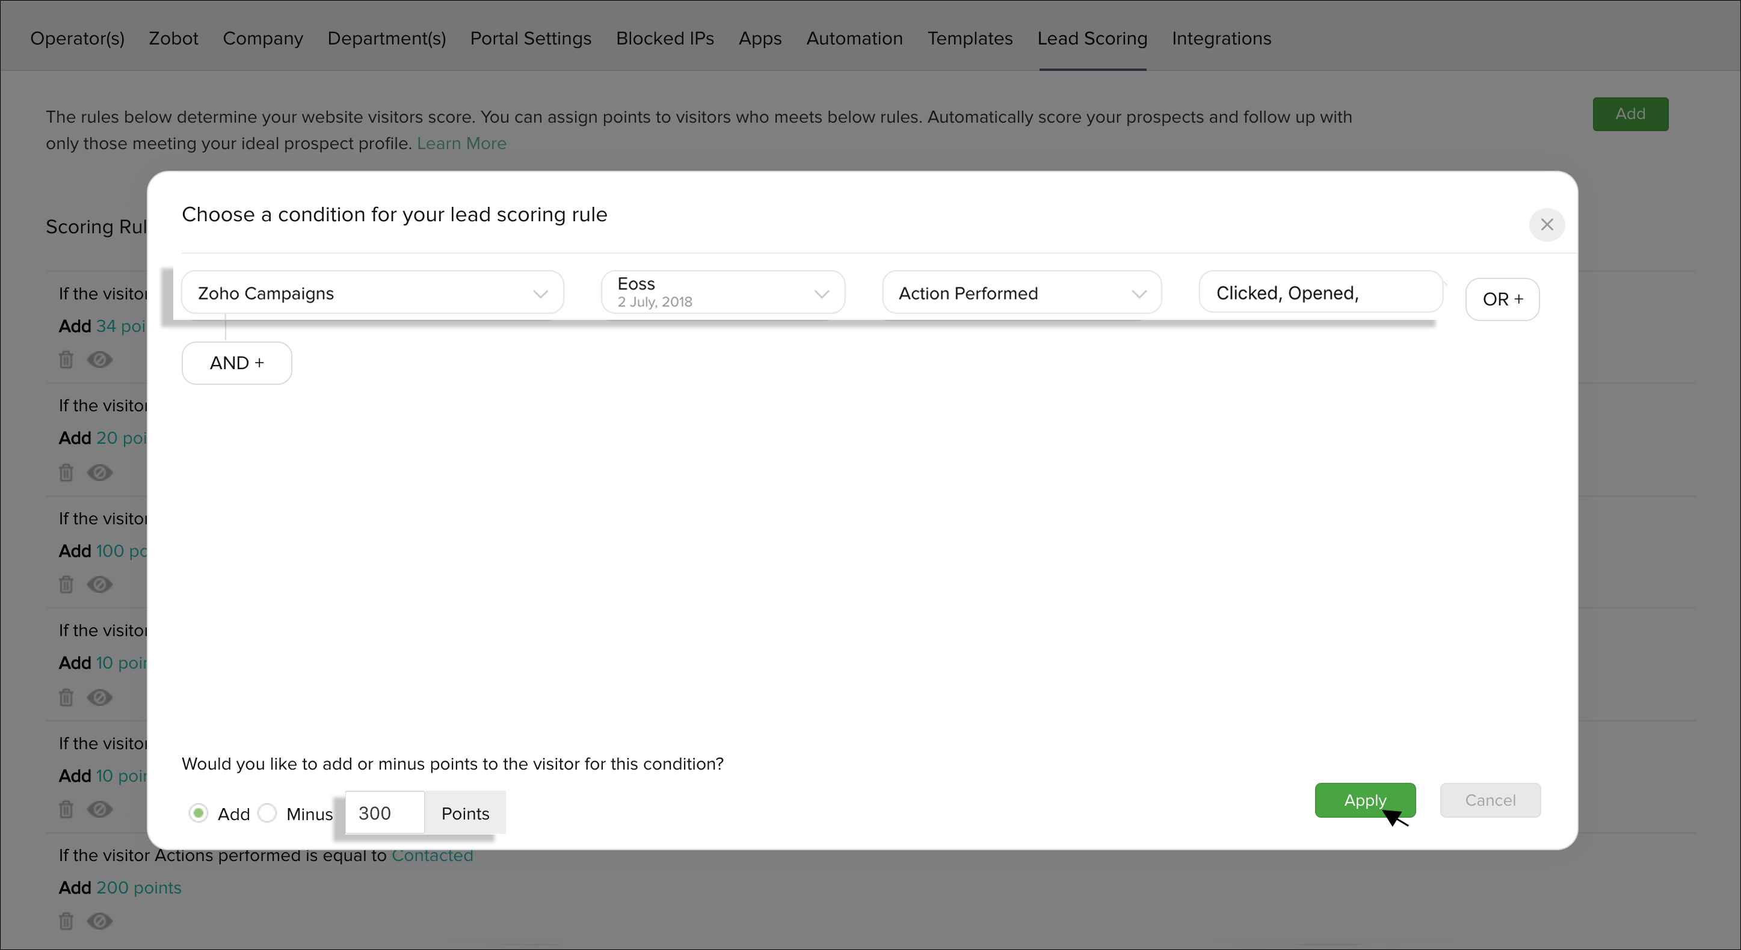Open the Integrations tab
Screen dimensions: 1741x950
click(1221, 38)
